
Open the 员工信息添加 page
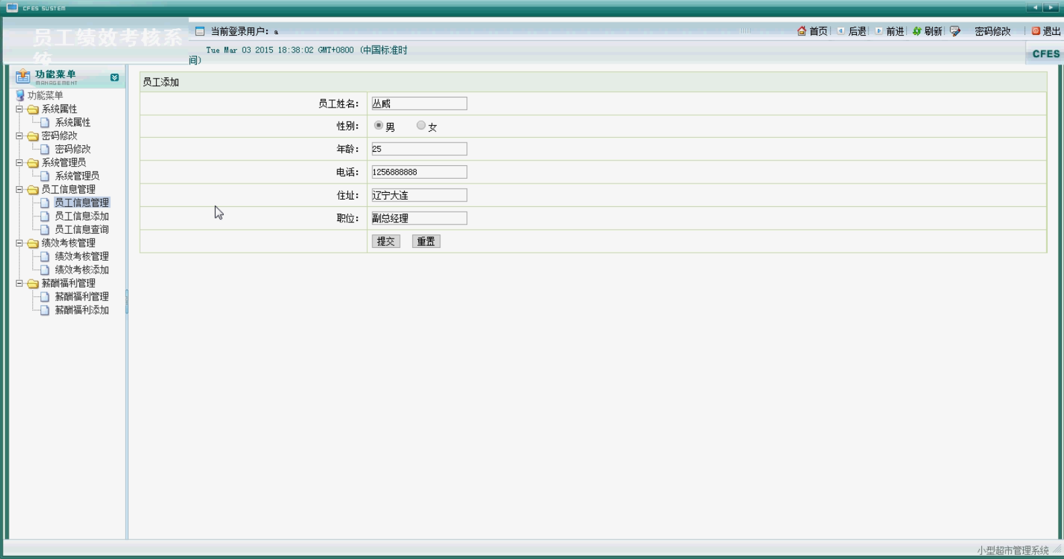click(x=81, y=216)
